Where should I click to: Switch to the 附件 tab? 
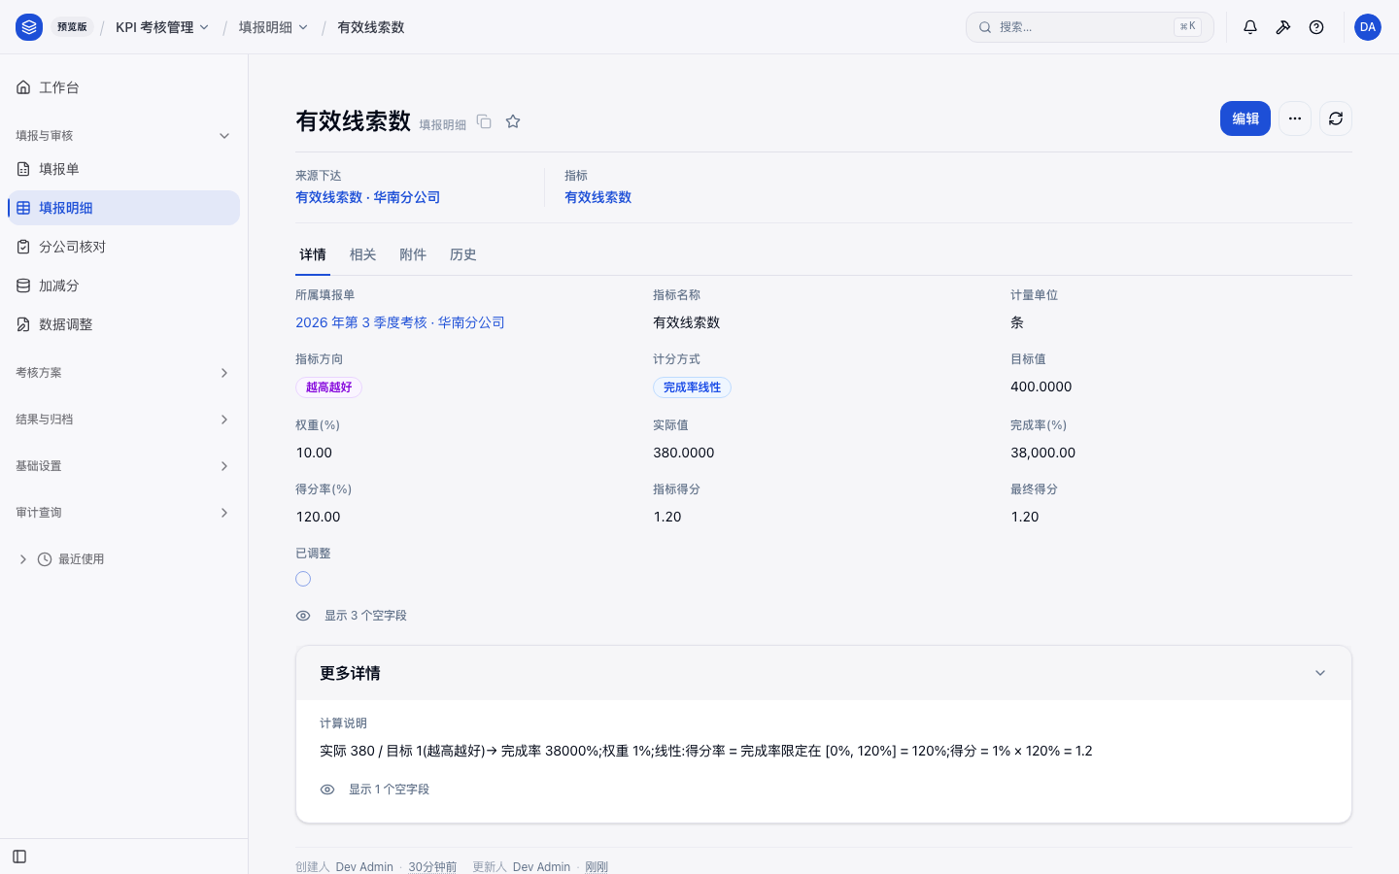coord(413,254)
